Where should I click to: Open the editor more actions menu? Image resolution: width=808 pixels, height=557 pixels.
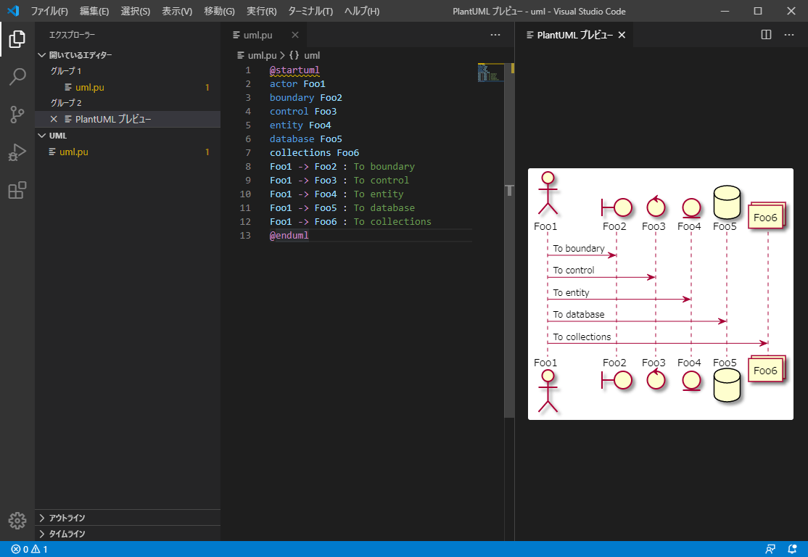495,34
